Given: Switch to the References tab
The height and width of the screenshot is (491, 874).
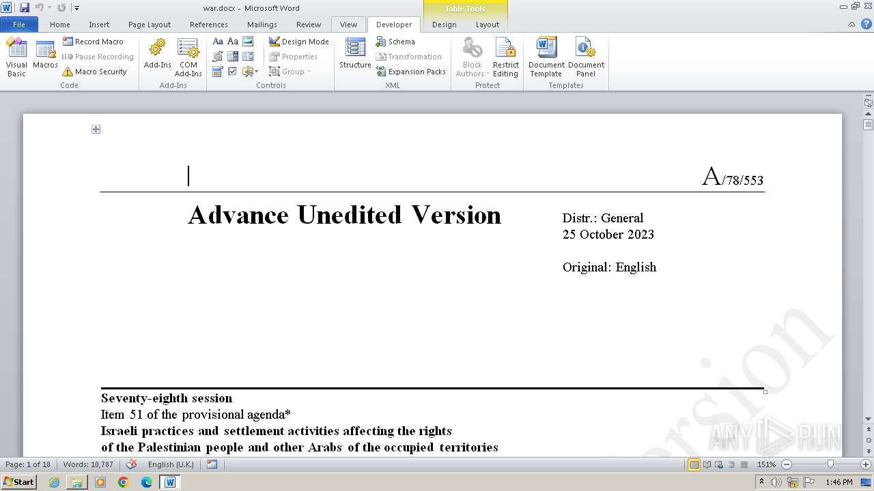Looking at the screenshot, I should point(209,25).
